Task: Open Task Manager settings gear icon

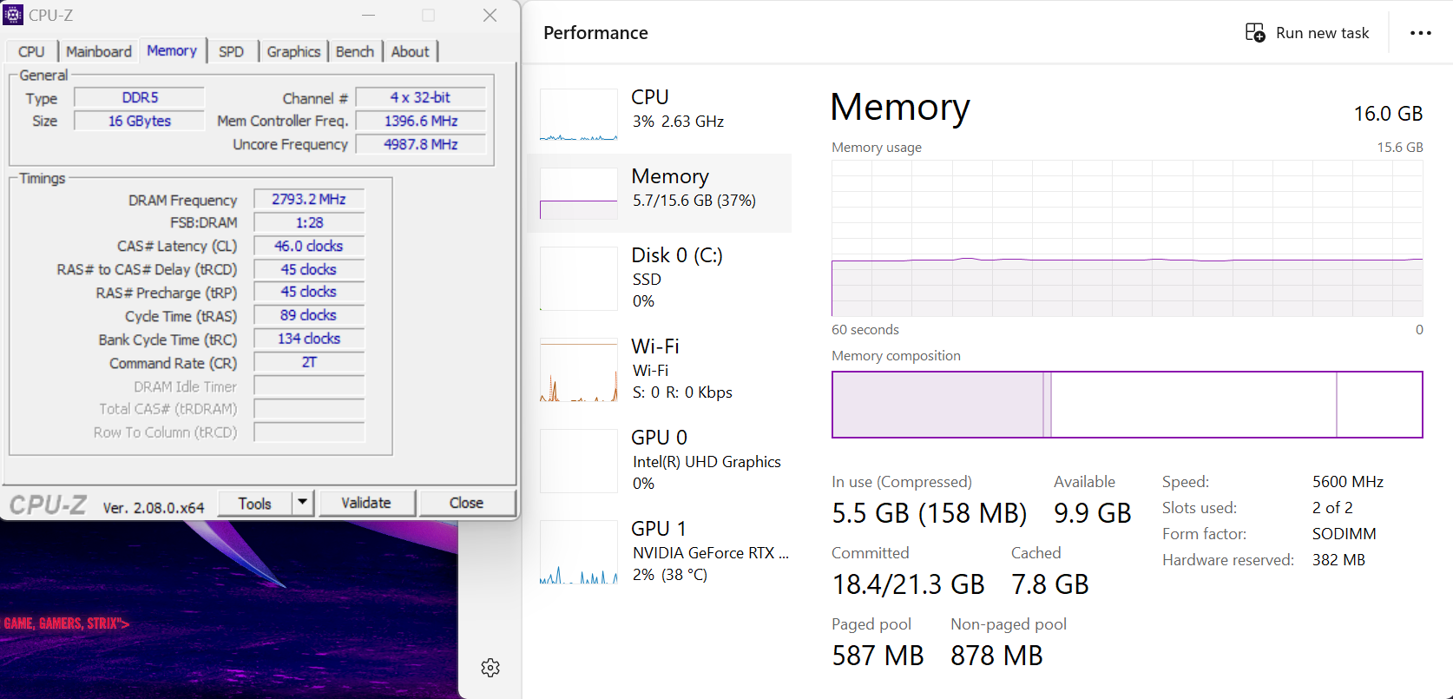Action: pyautogui.click(x=490, y=667)
